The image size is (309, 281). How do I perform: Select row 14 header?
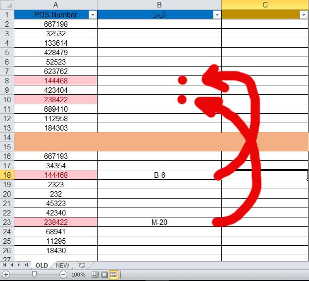point(7,138)
